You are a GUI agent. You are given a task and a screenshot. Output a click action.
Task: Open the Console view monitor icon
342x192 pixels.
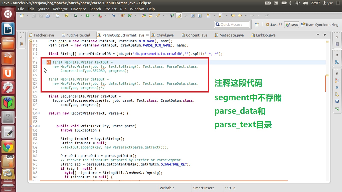coord(337,101)
